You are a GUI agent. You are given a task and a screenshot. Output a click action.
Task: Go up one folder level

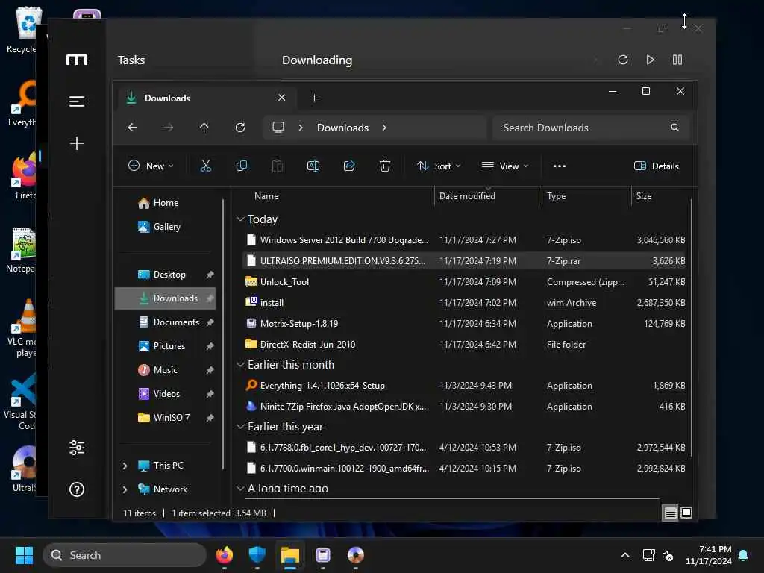pos(204,128)
